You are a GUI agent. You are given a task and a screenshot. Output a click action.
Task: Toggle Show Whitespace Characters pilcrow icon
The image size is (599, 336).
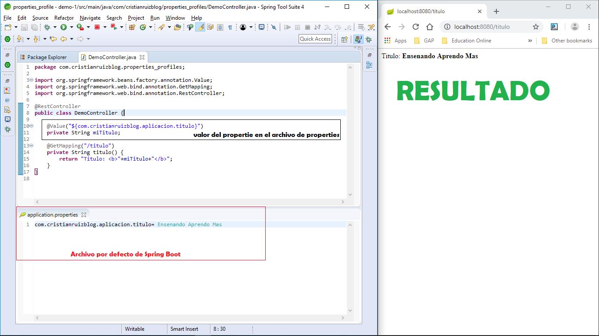point(230,27)
